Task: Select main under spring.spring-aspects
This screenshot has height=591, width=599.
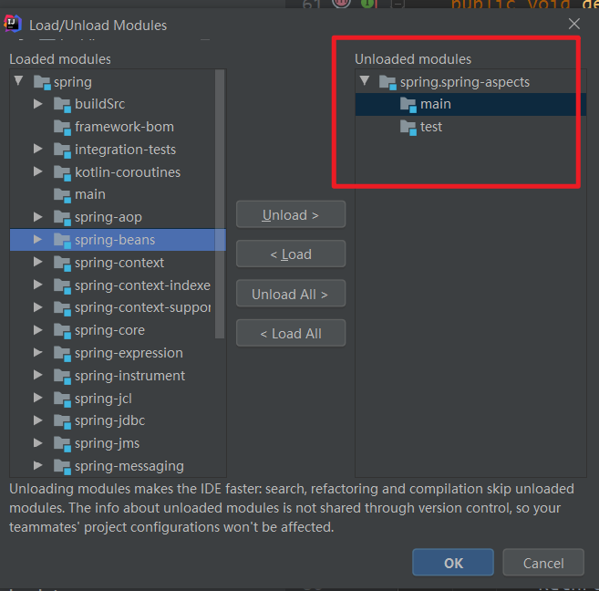Action: pyautogui.click(x=470, y=104)
